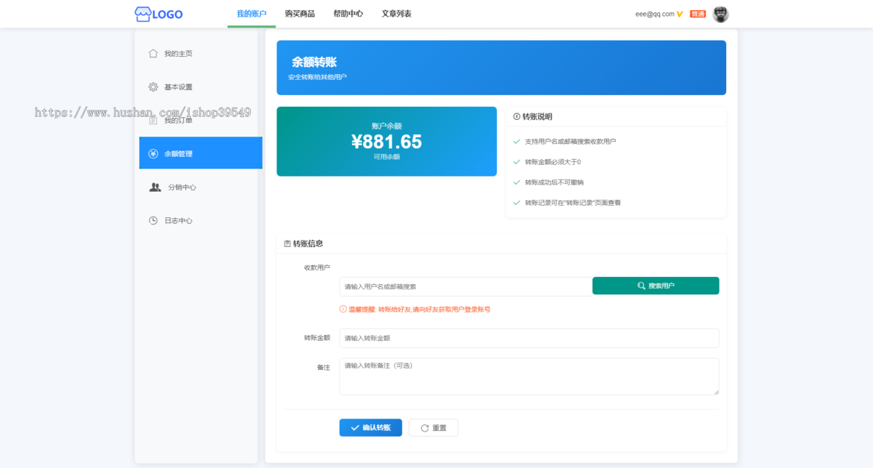This screenshot has height=468, width=873.
Task: Click the orange warning icon before 温馨提醒
Action: [343, 309]
